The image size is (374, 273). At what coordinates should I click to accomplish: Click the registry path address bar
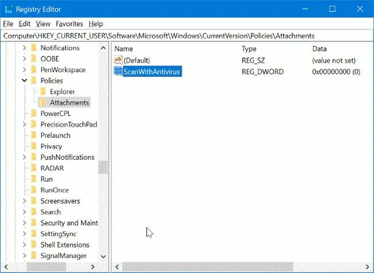[x=187, y=36]
